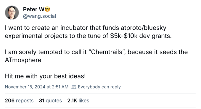
Task: Click the "experimental projects" phrase in post
Action: (36, 36)
